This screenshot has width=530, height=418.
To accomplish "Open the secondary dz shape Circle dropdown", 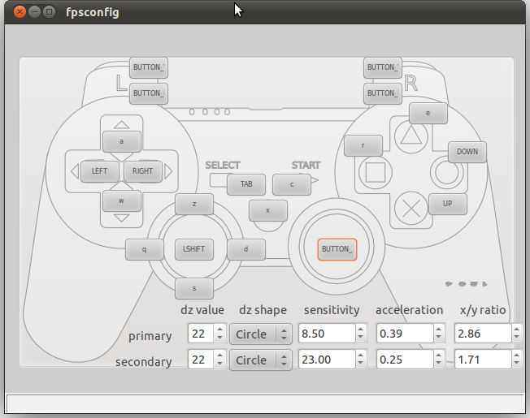I will pos(261,360).
